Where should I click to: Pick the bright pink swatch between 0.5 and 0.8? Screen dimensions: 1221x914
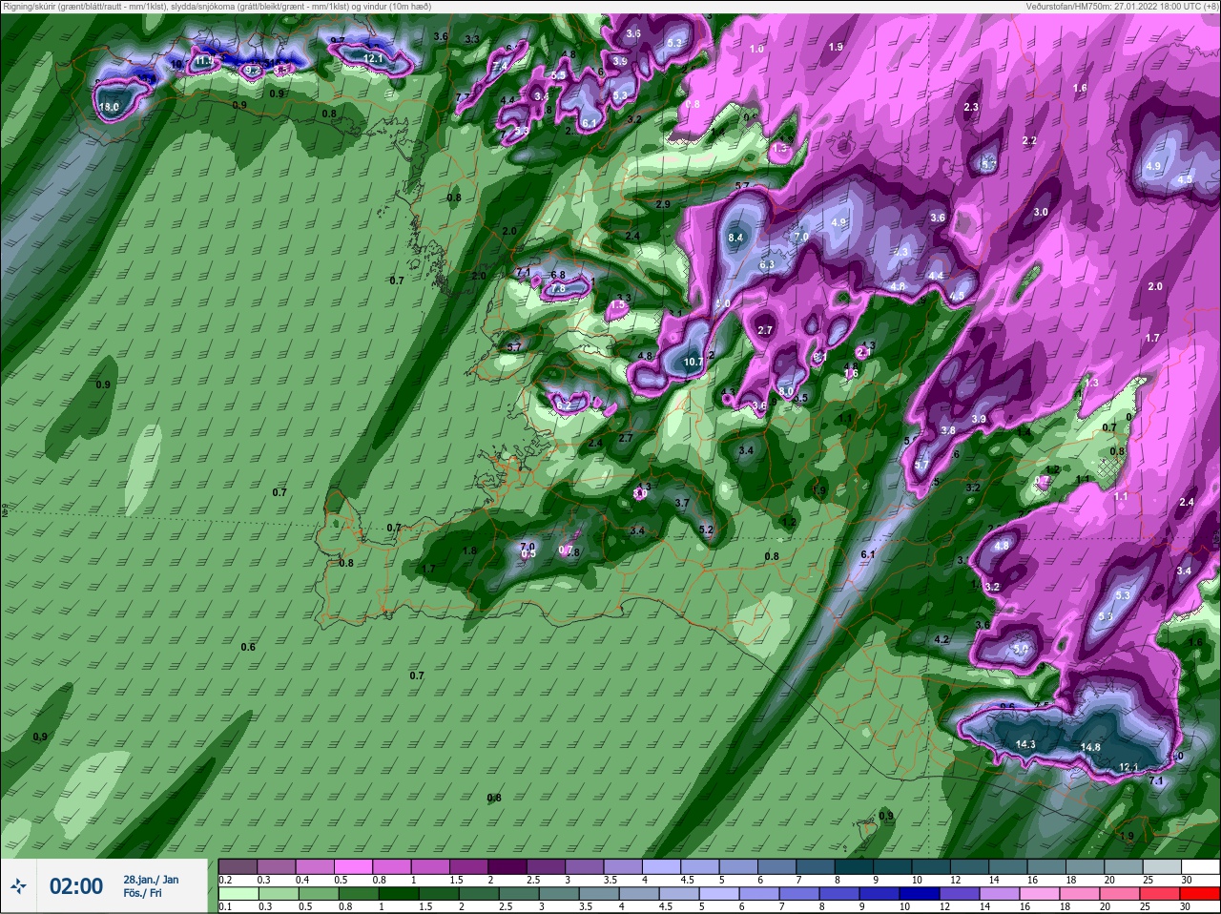coord(354,867)
